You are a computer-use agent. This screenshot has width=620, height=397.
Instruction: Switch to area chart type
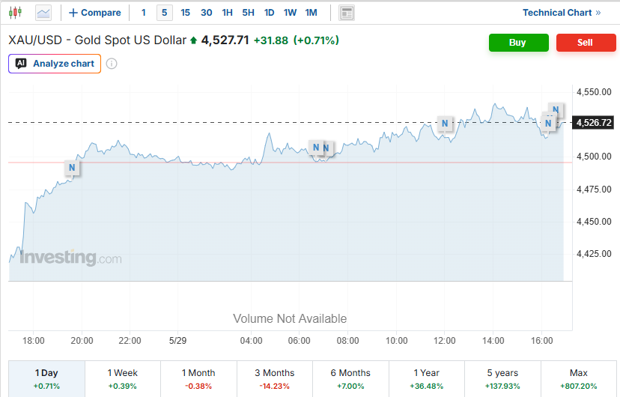pos(43,13)
